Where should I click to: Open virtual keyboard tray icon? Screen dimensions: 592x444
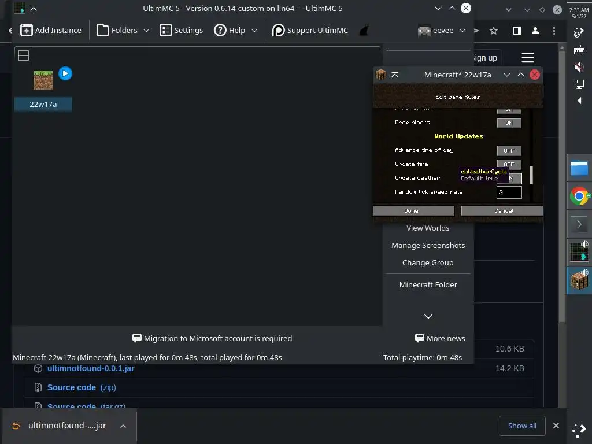pos(579,50)
